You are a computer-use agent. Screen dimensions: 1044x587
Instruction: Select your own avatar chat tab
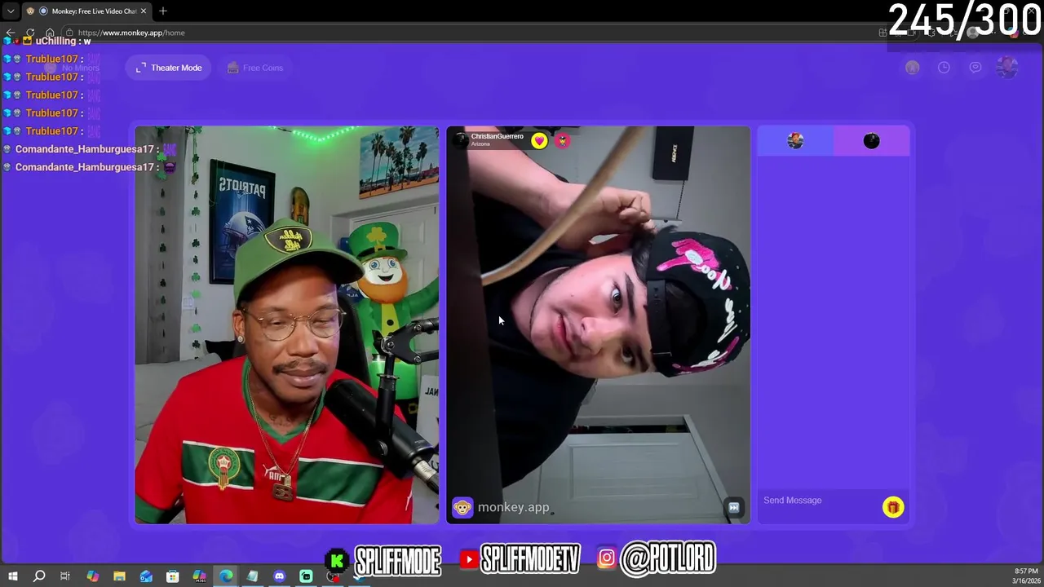click(x=795, y=141)
